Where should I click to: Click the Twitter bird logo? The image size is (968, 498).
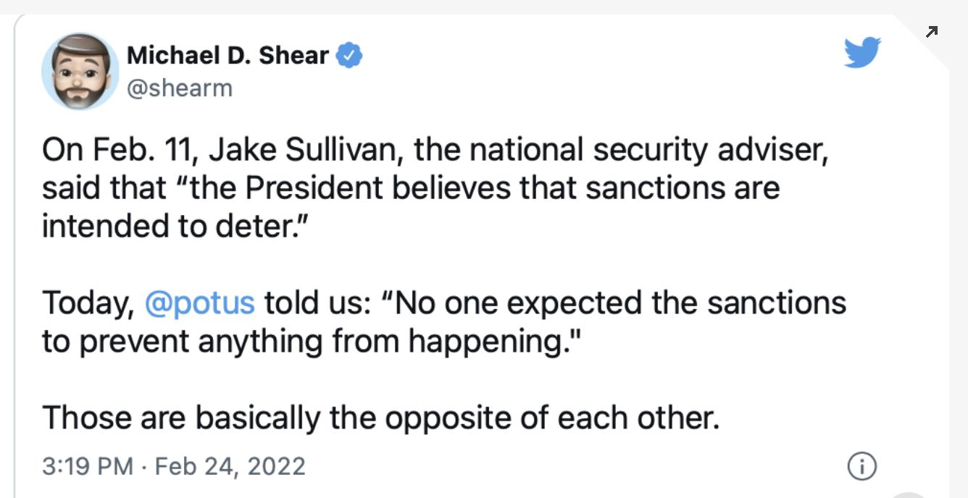pyautogui.click(x=862, y=53)
